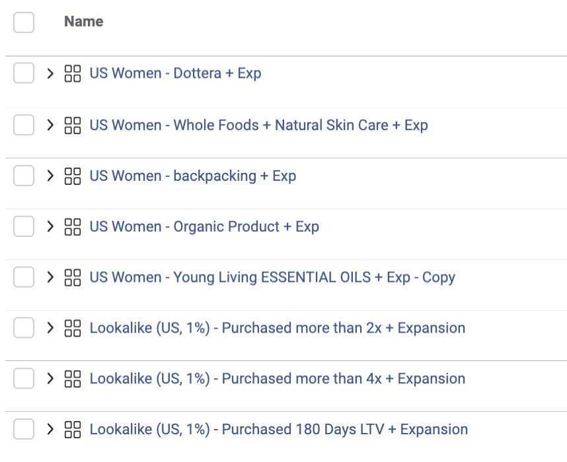
Task: Click grid icon for Young Living ESSENTIAL OILS row
Action: click(72, 277)
